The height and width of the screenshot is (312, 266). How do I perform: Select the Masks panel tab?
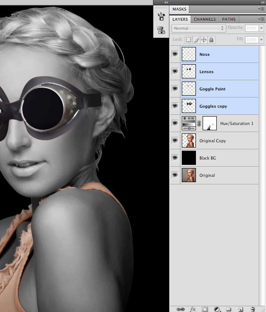click(x=180, y=9)
